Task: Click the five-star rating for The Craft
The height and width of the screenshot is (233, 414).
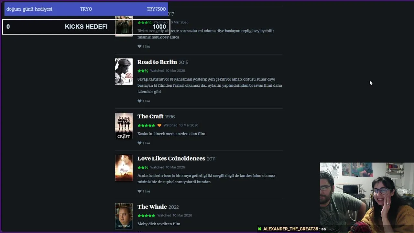Action: (x=146, y=125)
